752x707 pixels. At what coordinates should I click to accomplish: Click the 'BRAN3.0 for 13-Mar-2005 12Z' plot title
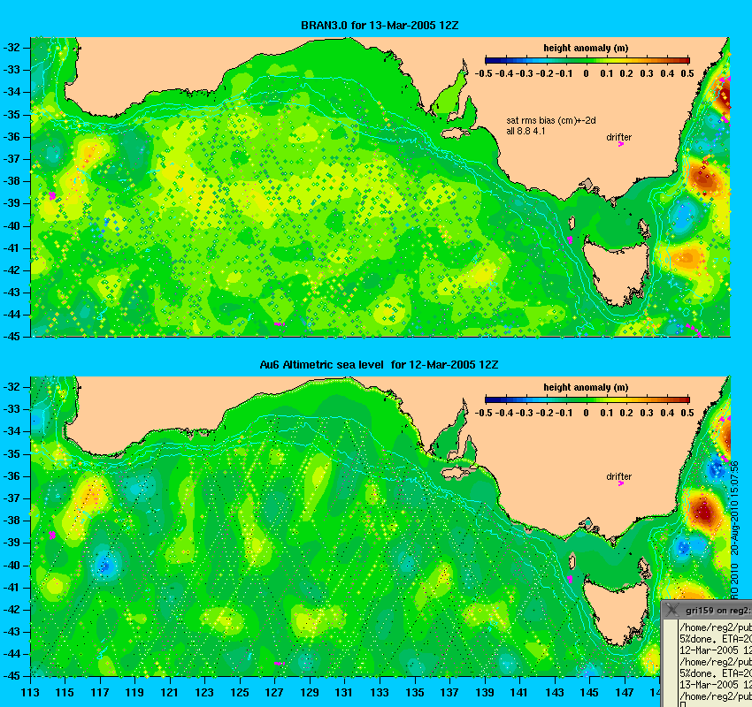point(380,26)
